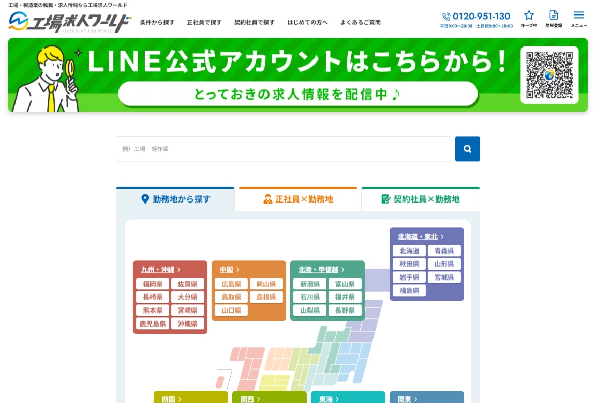The image size is (611, 403).
Task: Click the worker icon on 正社員×勤務地 tab
Action: [268, 198]
